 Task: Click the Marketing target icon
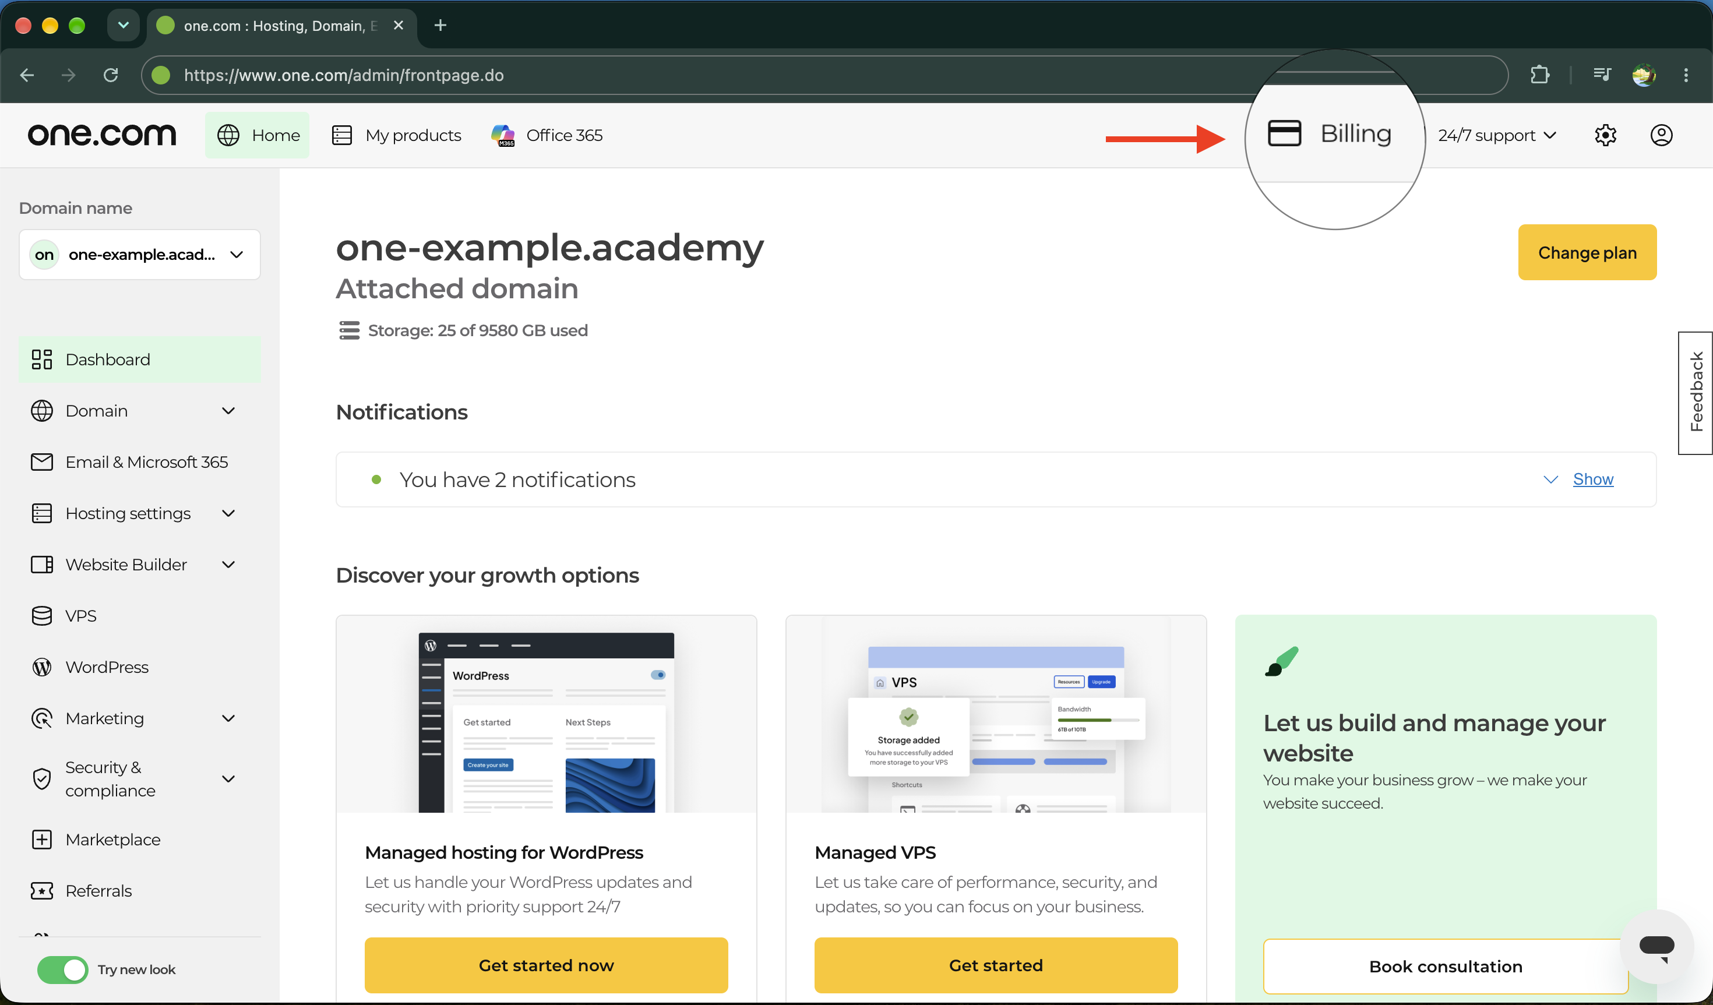[42, 718]
